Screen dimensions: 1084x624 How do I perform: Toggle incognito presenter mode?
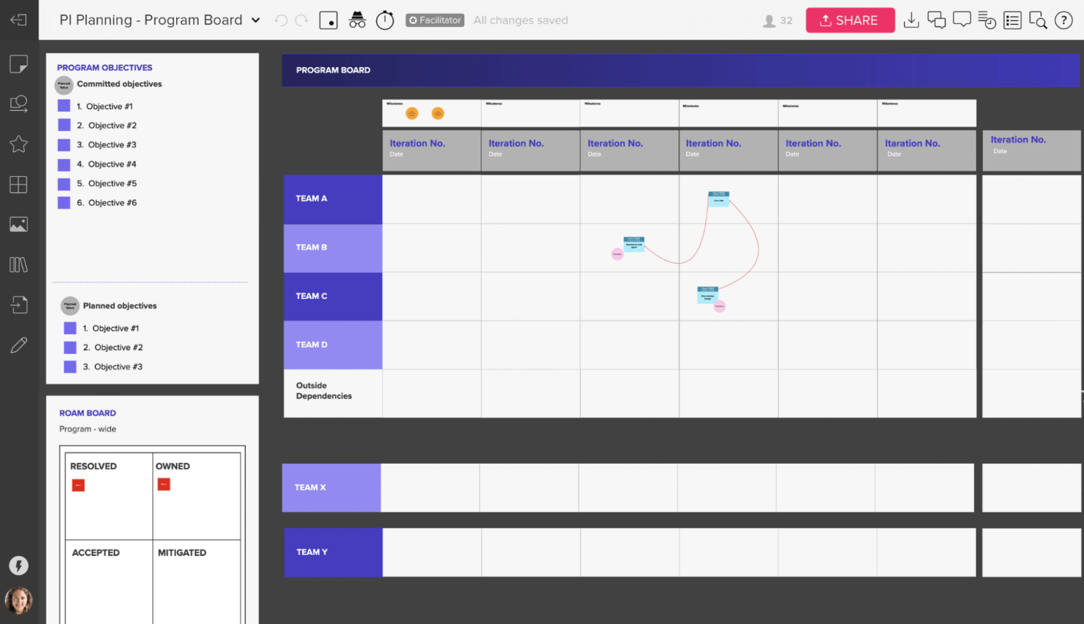point(357,20)
